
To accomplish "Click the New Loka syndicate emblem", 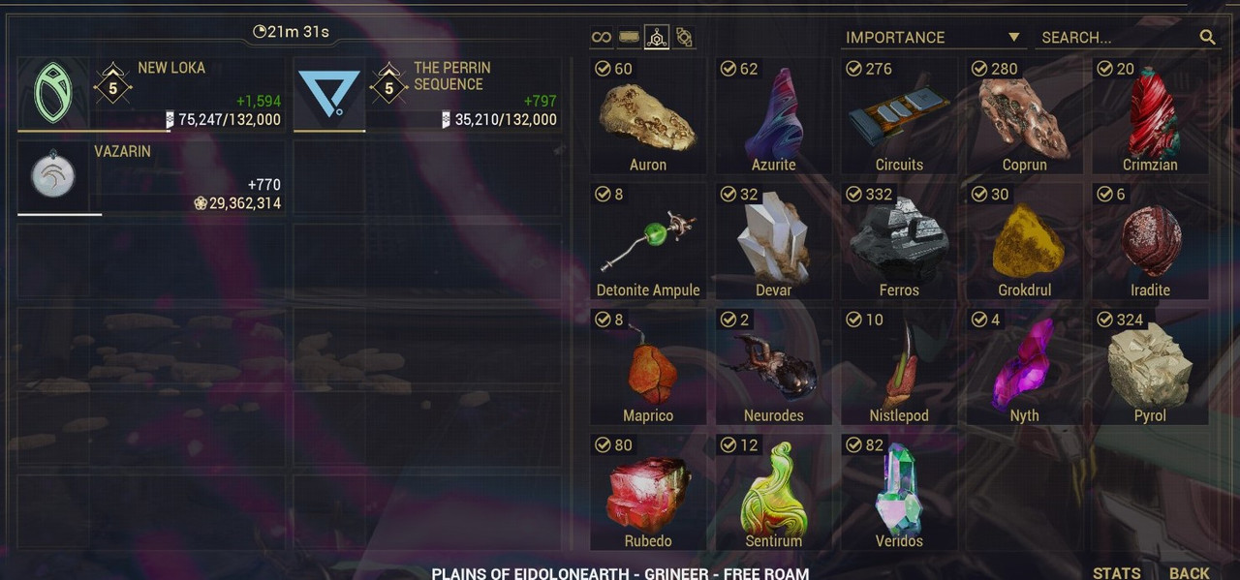I will click(53, 93).
